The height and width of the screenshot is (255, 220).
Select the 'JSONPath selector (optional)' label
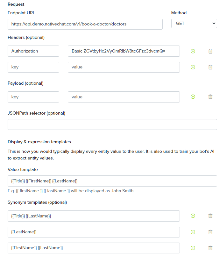pyautogui.click(x=36, y=113)
